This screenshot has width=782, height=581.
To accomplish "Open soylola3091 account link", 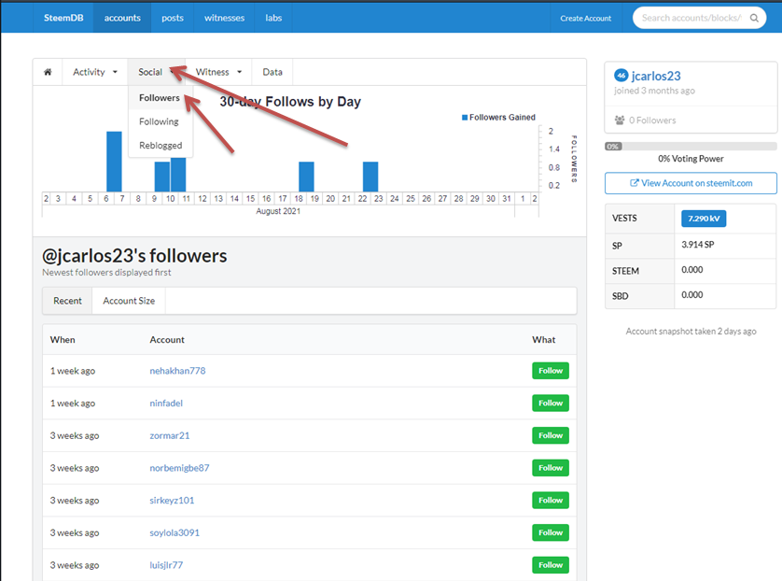I will 175,532.
